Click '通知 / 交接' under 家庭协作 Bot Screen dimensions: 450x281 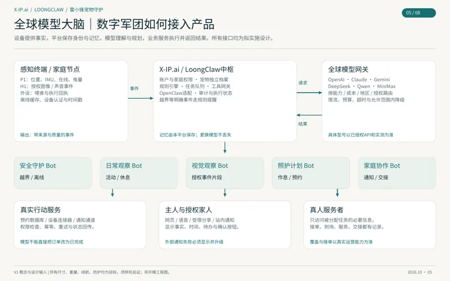tap(376, 177)
